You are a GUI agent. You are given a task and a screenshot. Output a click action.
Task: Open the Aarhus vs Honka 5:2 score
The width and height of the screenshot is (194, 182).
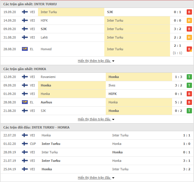pos(179,102)
